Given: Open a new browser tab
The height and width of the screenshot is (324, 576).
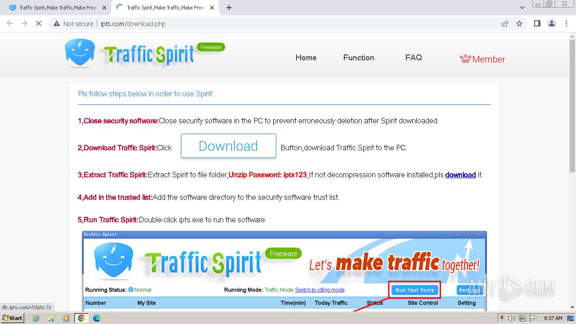Looking at the screenshot, I should pos(229,8).
